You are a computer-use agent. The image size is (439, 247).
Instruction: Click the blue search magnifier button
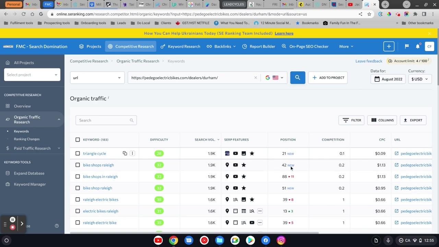[x=297, y=78]
